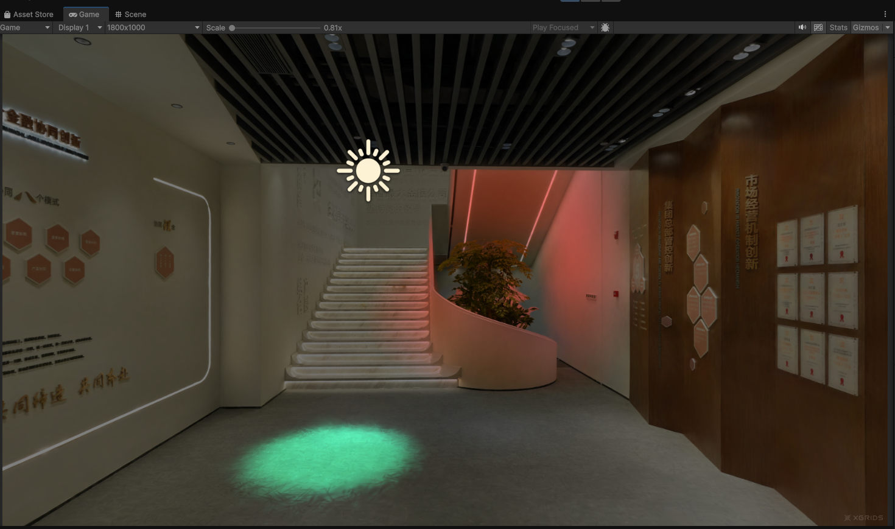Expand the Gizmos dropdown arrow
The image size is (895, 529).
click(888, 27)
